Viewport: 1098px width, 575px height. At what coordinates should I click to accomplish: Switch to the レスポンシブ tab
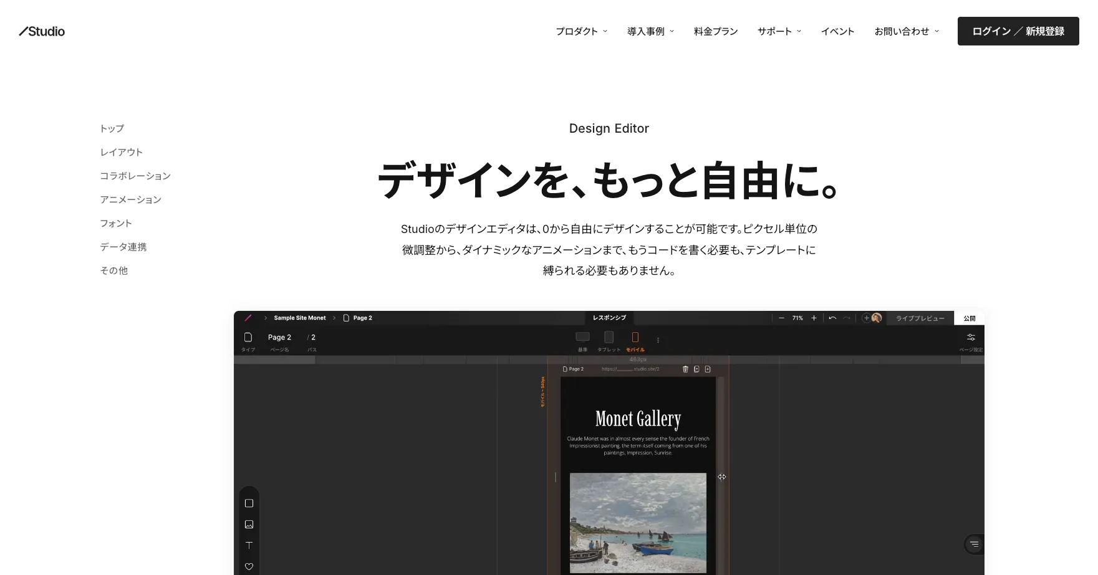click(609, 318)
